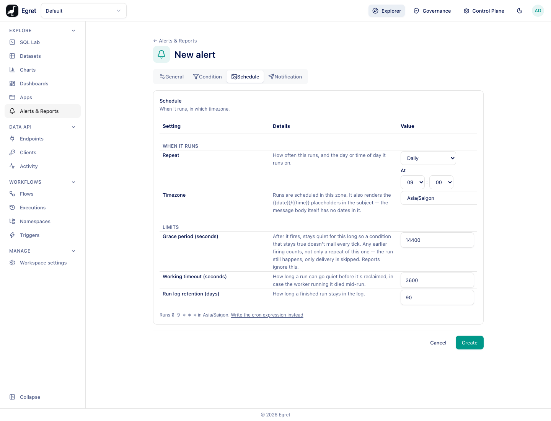
Task: Open Workspace settings gear icon
Action: point(12,263)
